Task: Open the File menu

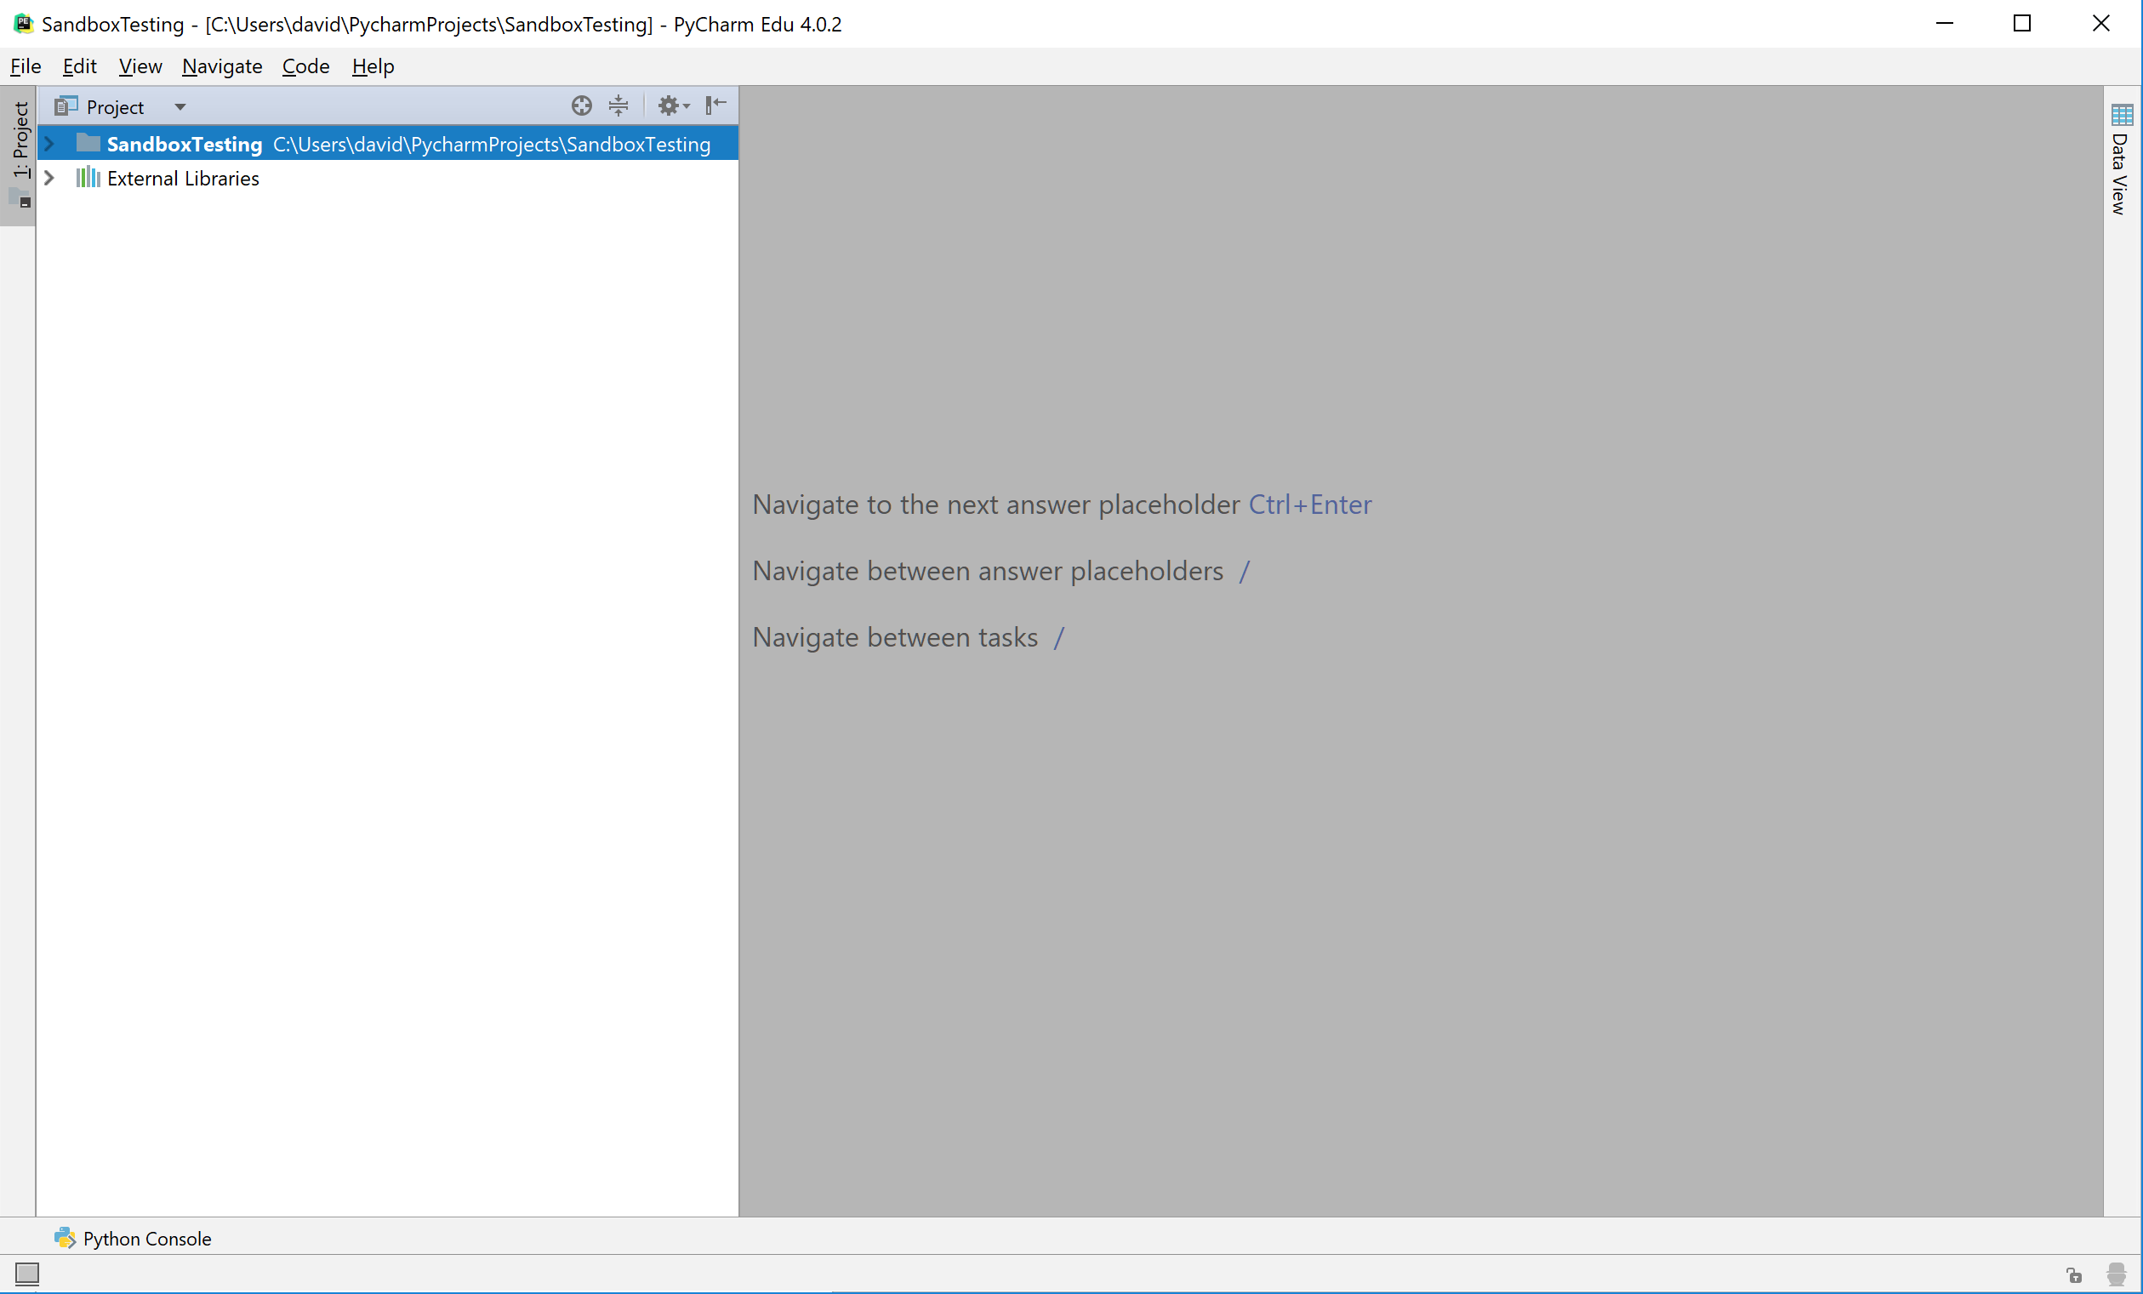Action: coord(26,66)
